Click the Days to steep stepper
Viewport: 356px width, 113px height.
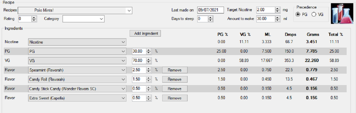click(x=205, y=19)
